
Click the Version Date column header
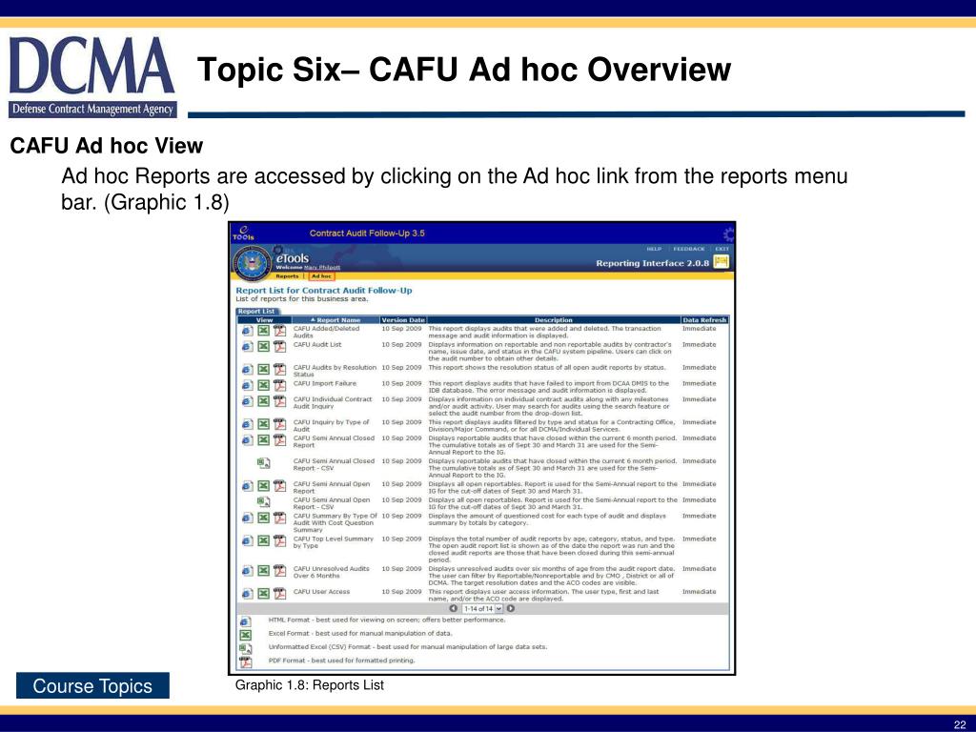[x=403, y=320]
